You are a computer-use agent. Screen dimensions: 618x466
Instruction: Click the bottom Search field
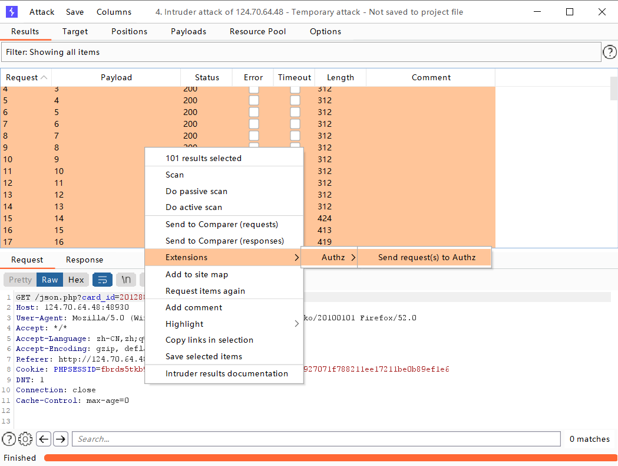tap(316, 439)
